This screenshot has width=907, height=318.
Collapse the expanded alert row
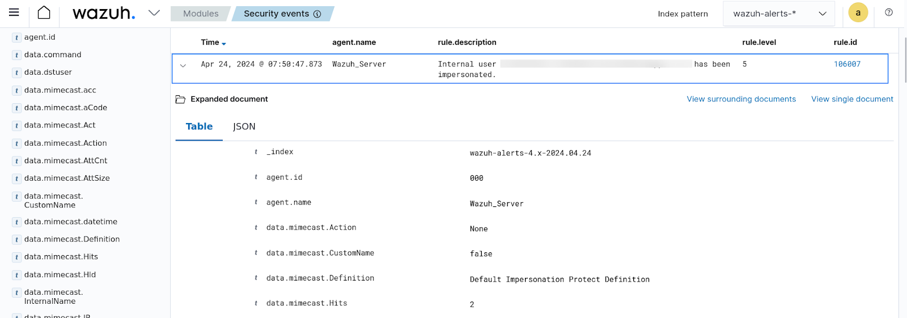[x=183, y=66]
